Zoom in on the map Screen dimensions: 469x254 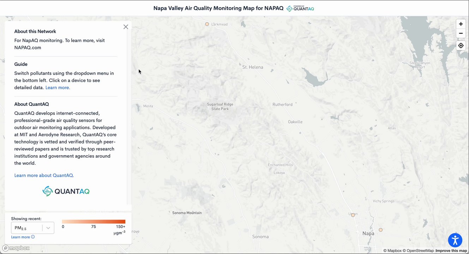point(461,24)
